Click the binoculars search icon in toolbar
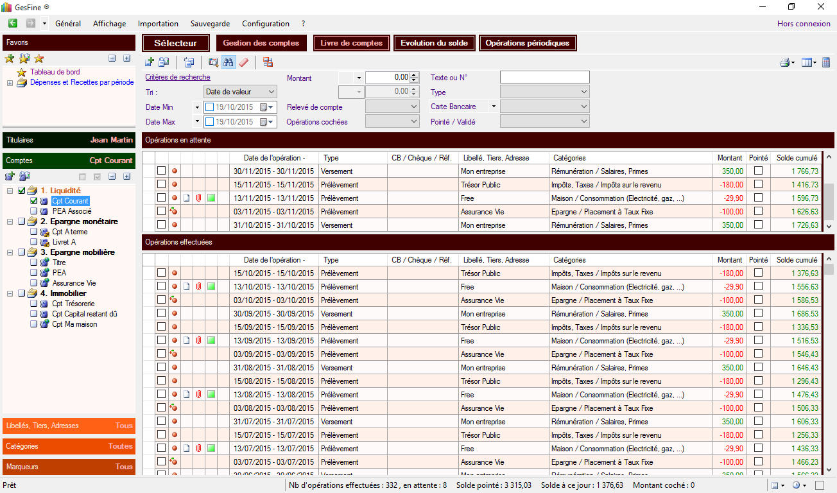The height and width of the screenshot is (493, 837). (x=228, y=62)
